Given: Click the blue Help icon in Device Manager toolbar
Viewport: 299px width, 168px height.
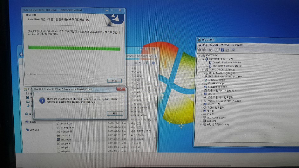Looking at the screenshot, I should pos(222,50).
